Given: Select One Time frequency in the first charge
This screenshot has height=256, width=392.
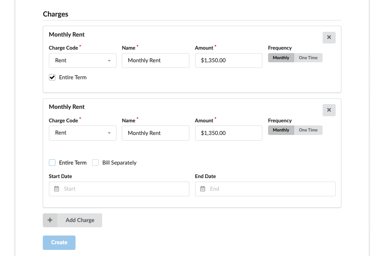Looking at the screenshot, I should [x=308, y=57].
